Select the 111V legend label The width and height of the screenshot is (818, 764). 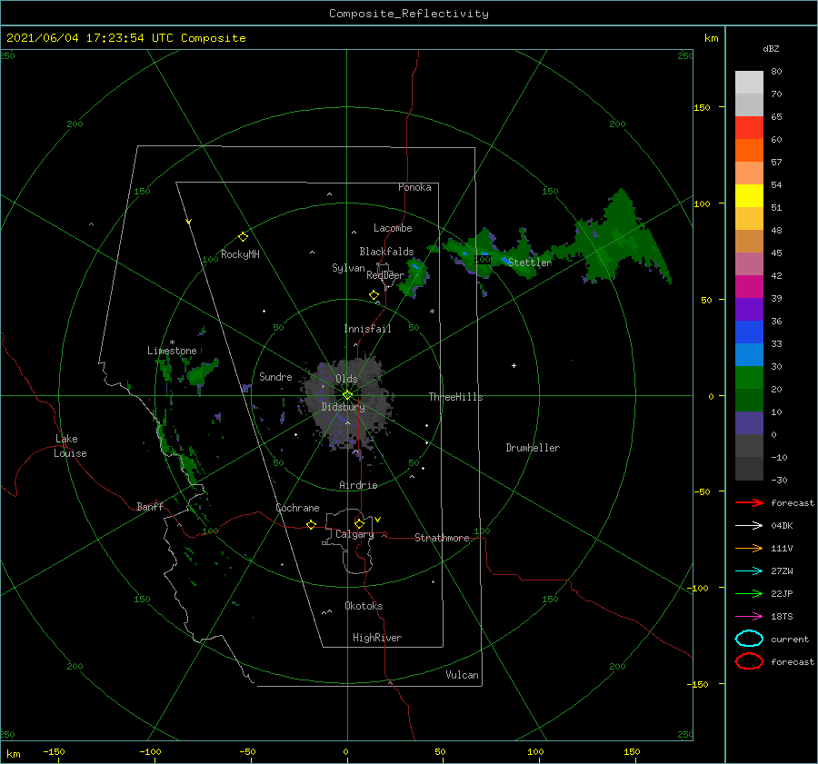782,548
